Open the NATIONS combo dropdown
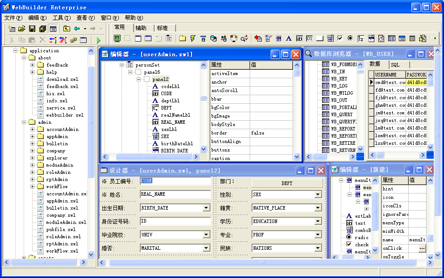This screenshot has width=444, height=278. click(318, 248)
